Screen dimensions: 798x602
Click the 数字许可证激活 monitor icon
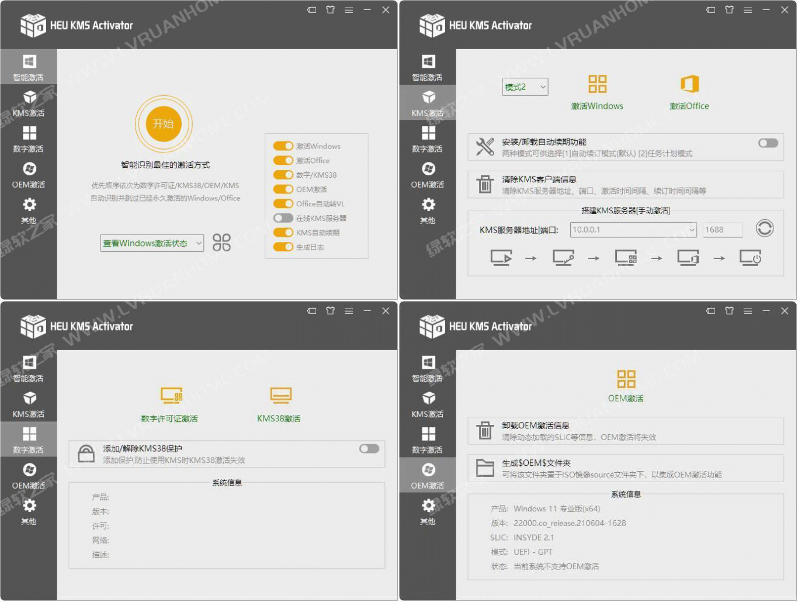click(171, 396)
